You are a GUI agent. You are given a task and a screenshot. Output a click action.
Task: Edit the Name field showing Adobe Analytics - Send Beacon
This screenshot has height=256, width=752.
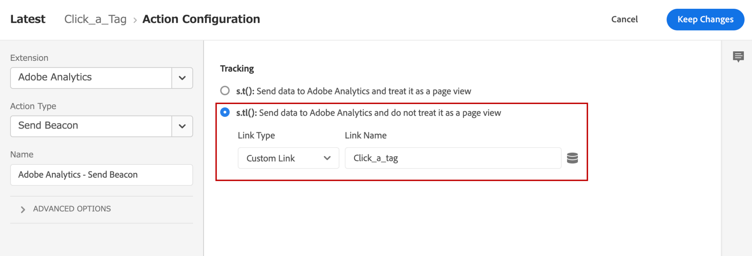tap(101, 175)
